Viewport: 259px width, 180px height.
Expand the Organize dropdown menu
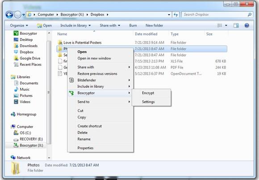(x=19, y=25)
